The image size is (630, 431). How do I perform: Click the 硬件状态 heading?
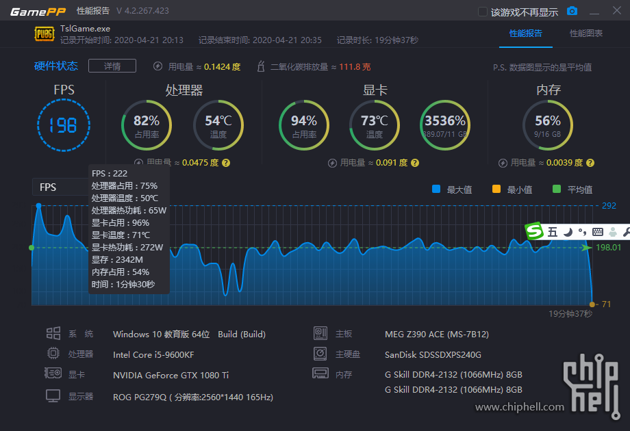(56, 66)
